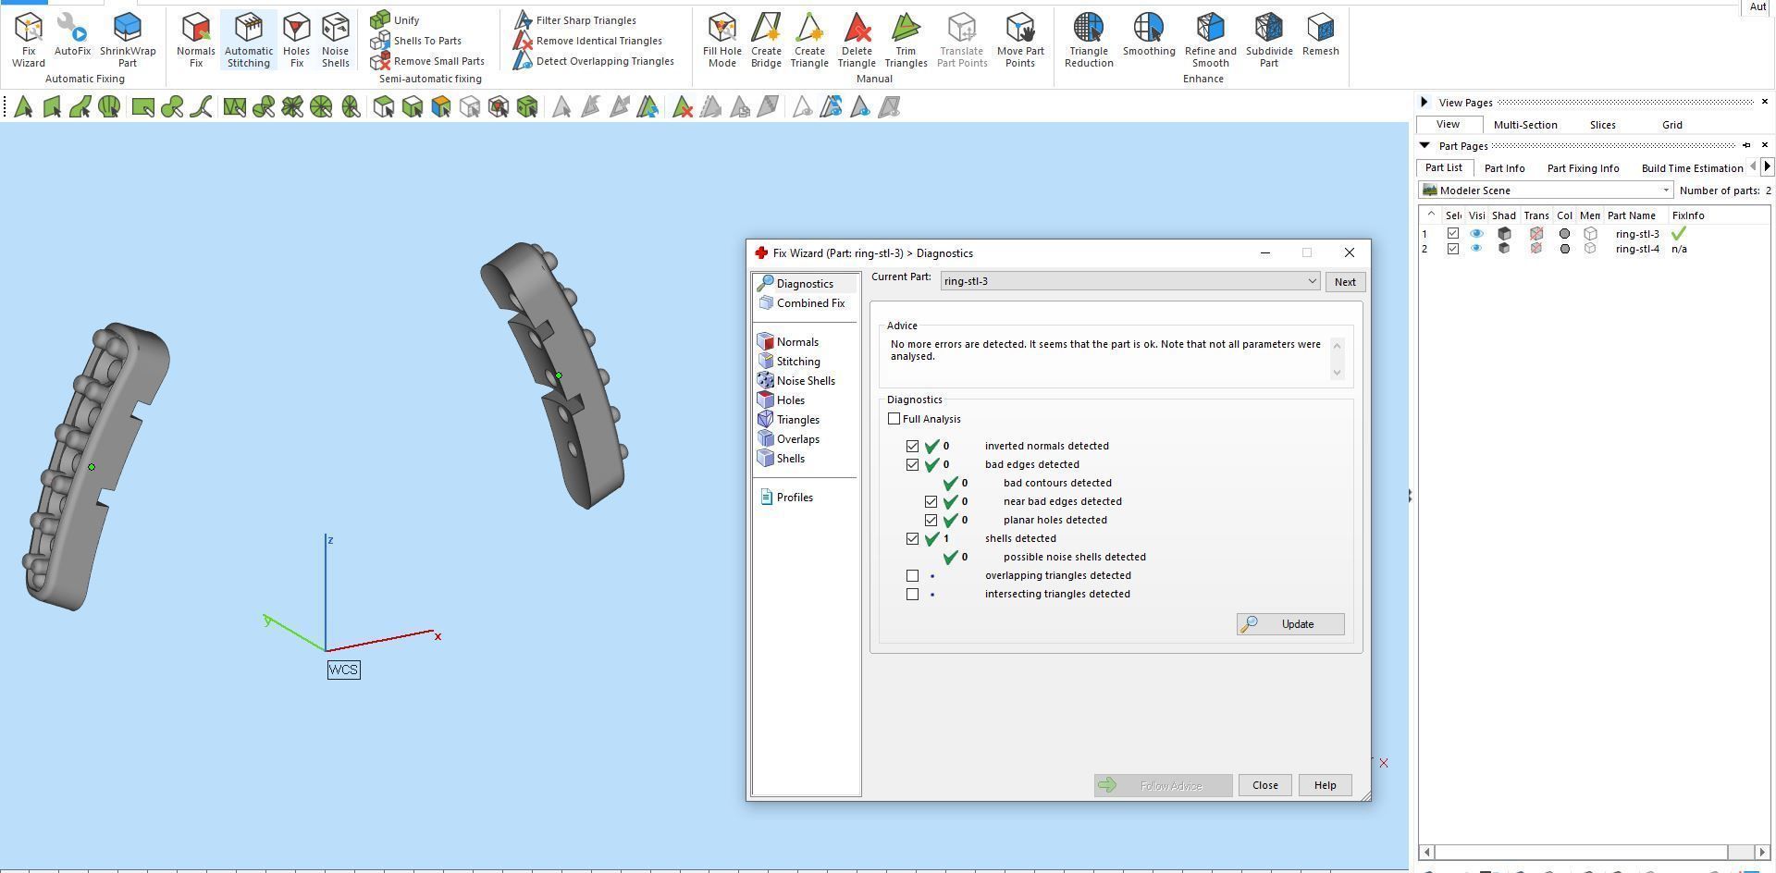Switch to the Part Info tab
This screenshot has width=1776, height=873.
click(x=1504, y=168)
